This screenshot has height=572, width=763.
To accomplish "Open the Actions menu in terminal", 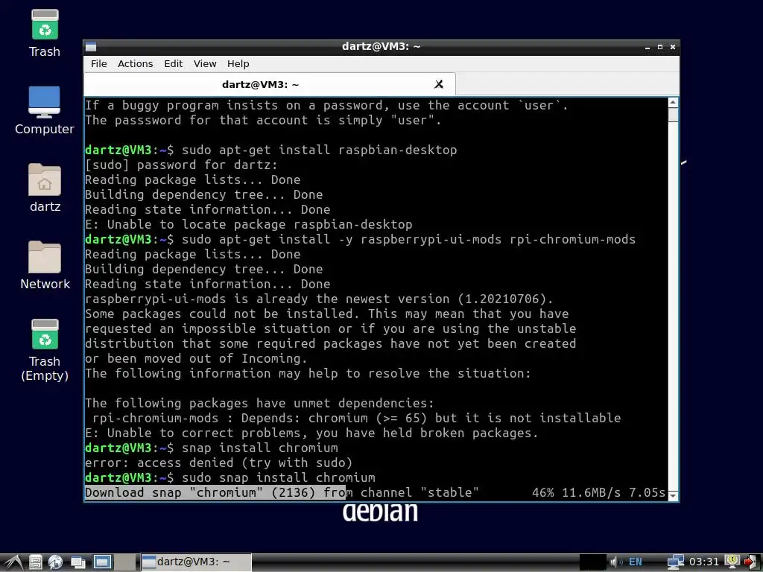I will click(x=136, y=64).
